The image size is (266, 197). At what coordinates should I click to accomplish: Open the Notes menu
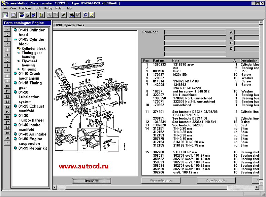pyautogui.click(x=59, y=8)
